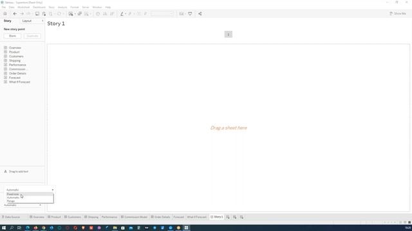The image size is (412, 231).
Task: Open the Story 1 tab at bottom
Action: 216,217
